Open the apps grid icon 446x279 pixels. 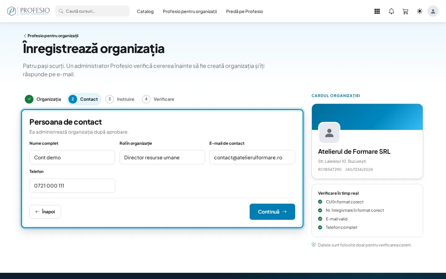click(377, 11)
